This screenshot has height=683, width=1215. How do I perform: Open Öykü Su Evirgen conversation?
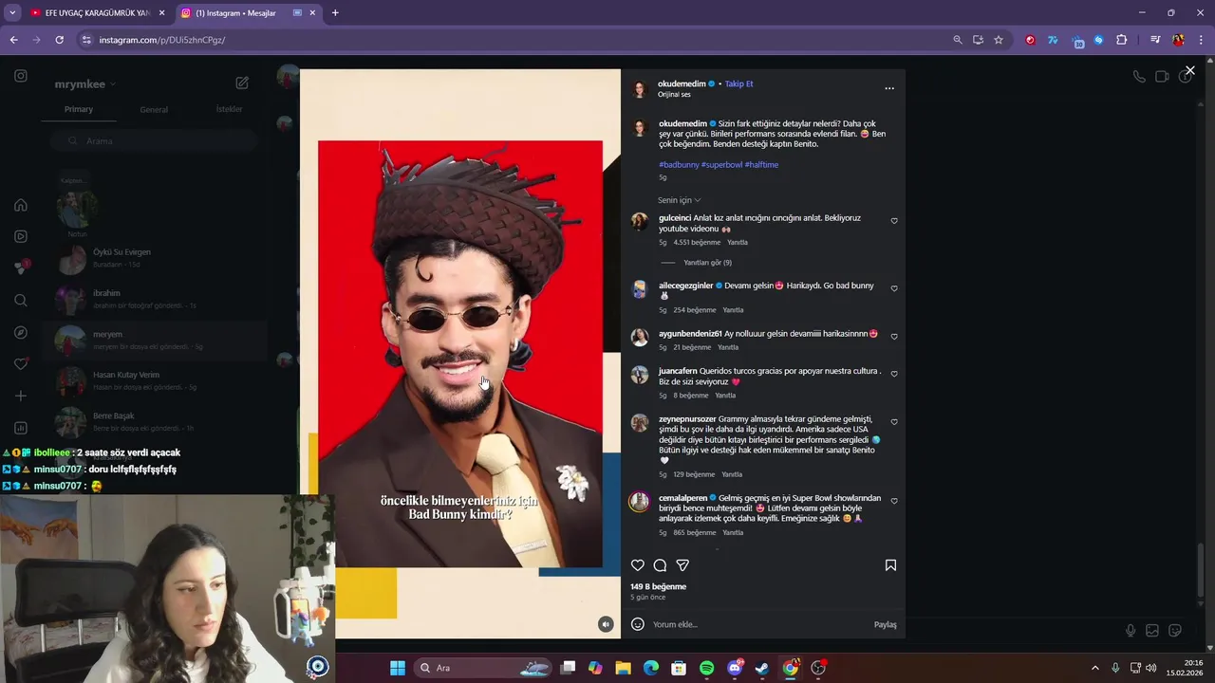pos(154,257)
